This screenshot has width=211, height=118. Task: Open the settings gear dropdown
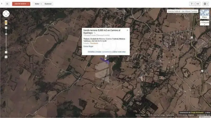point(206,4)
